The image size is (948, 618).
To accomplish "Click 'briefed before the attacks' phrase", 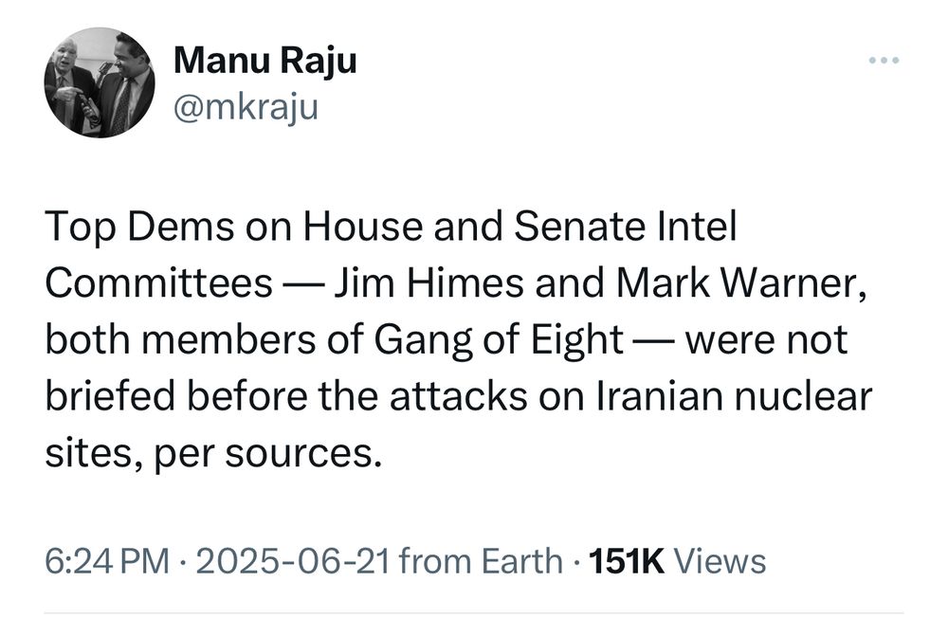I will click(x=286, y=396).
